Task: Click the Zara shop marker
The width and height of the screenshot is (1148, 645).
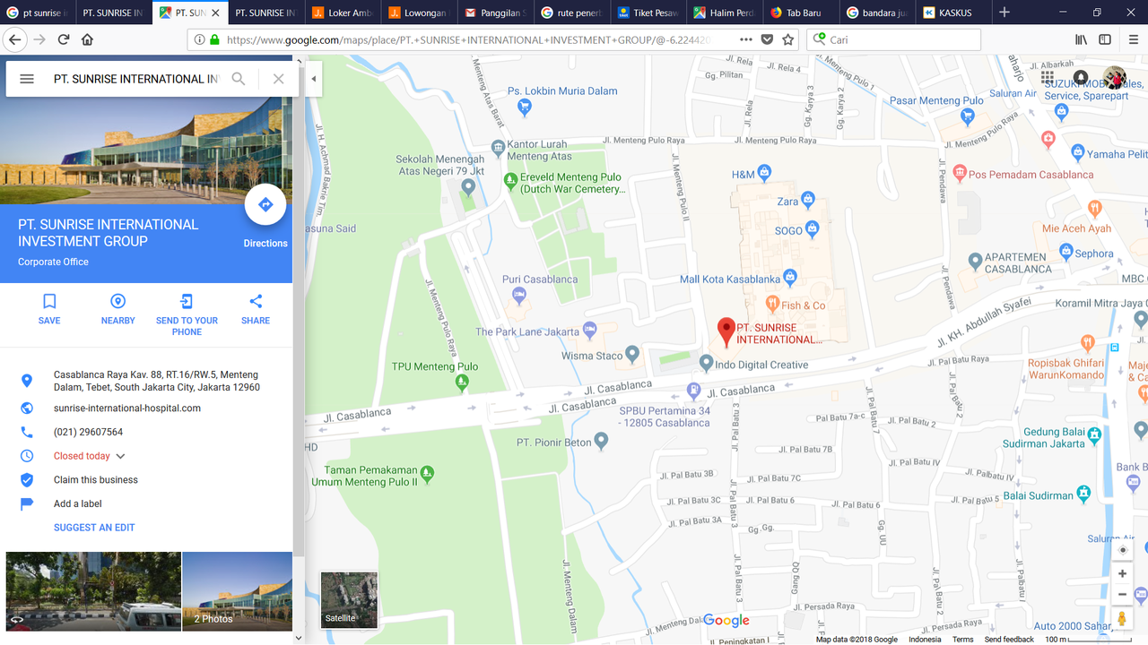Action: coord(808,200)
